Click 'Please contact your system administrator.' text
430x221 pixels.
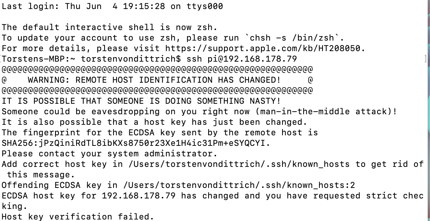click(109, 154)
